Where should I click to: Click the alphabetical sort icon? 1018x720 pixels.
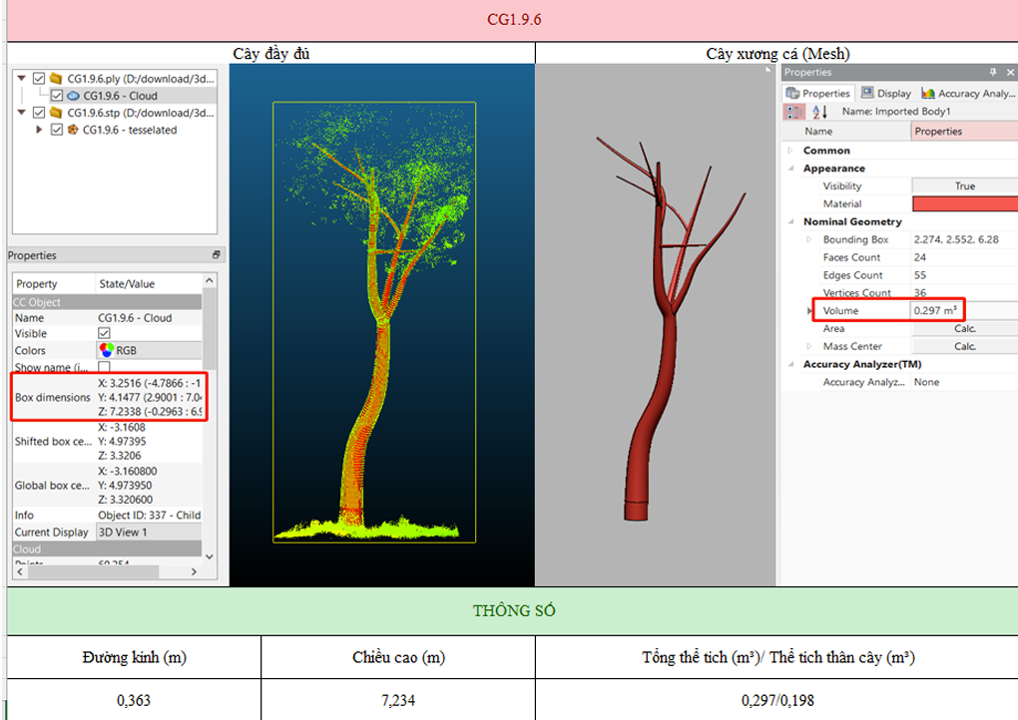[819, 112]
